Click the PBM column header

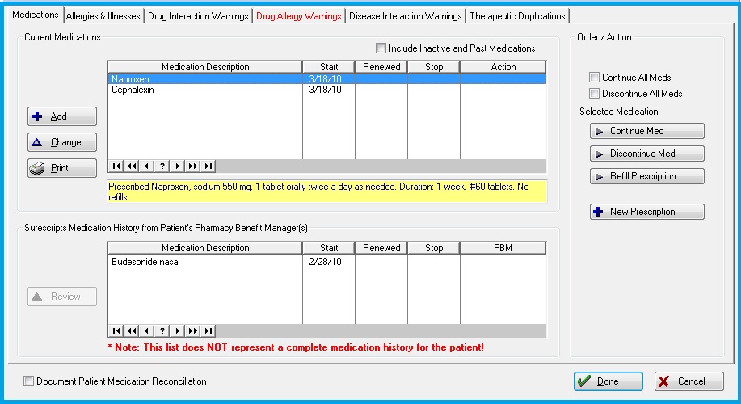[x=503, y=247]
